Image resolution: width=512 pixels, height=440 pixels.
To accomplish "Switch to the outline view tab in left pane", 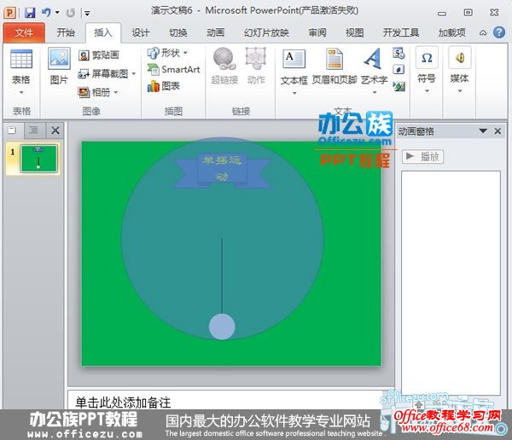I will click(33, 130).
